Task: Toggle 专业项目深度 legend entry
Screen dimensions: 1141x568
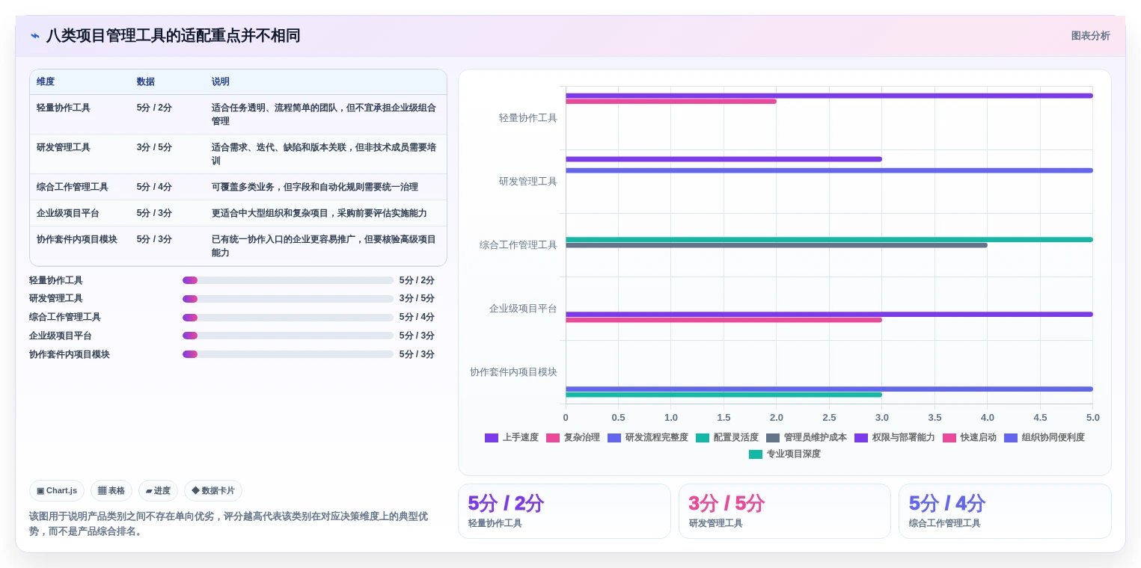Action: pos(785,454)
